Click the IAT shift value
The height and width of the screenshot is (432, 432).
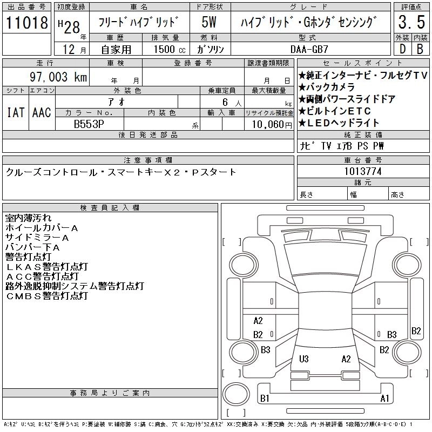pyautogui.click(x=15, y=113)
